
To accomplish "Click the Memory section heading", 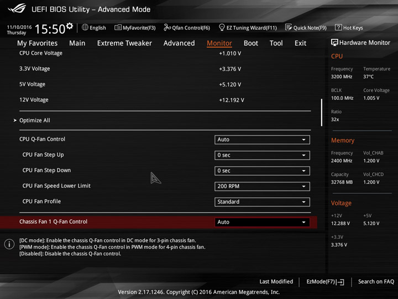I will 342,140.
